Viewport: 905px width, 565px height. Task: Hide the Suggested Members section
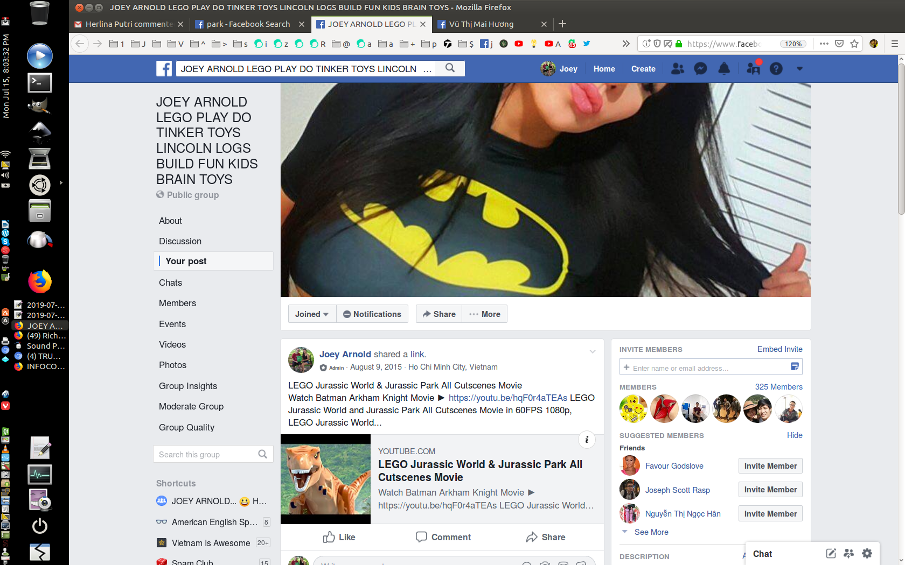(x=795, y=435)
